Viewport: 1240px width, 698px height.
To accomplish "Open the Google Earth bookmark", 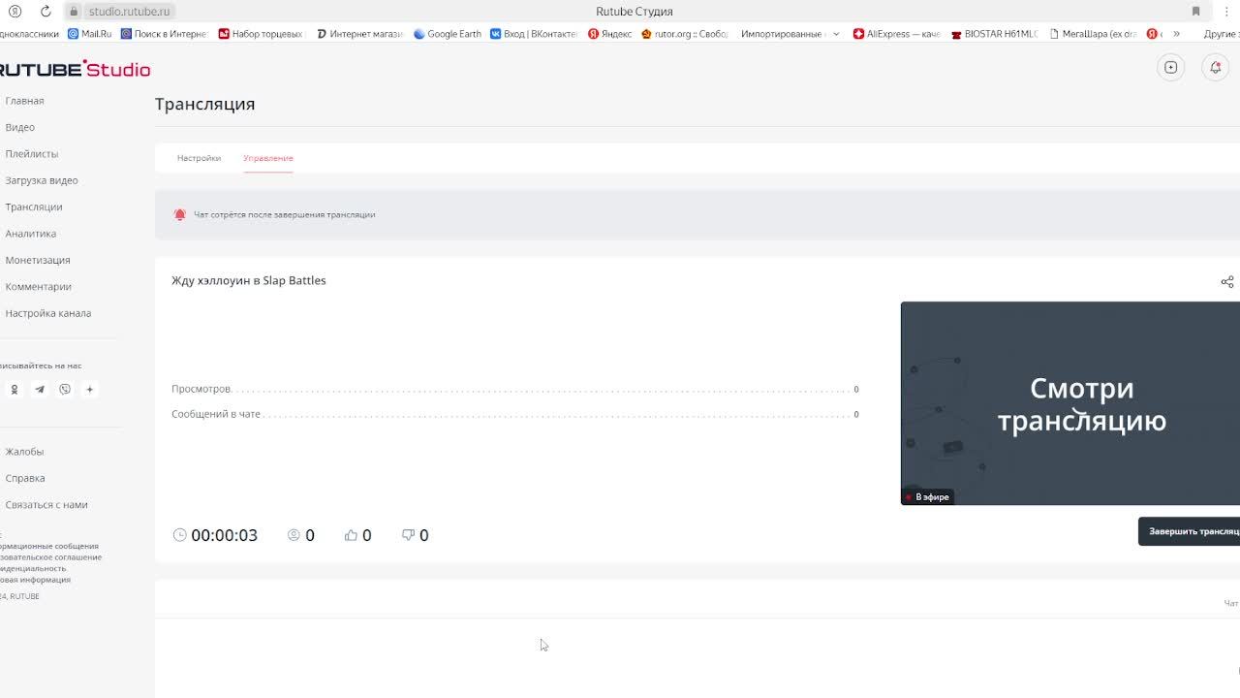I will [448, 34].
